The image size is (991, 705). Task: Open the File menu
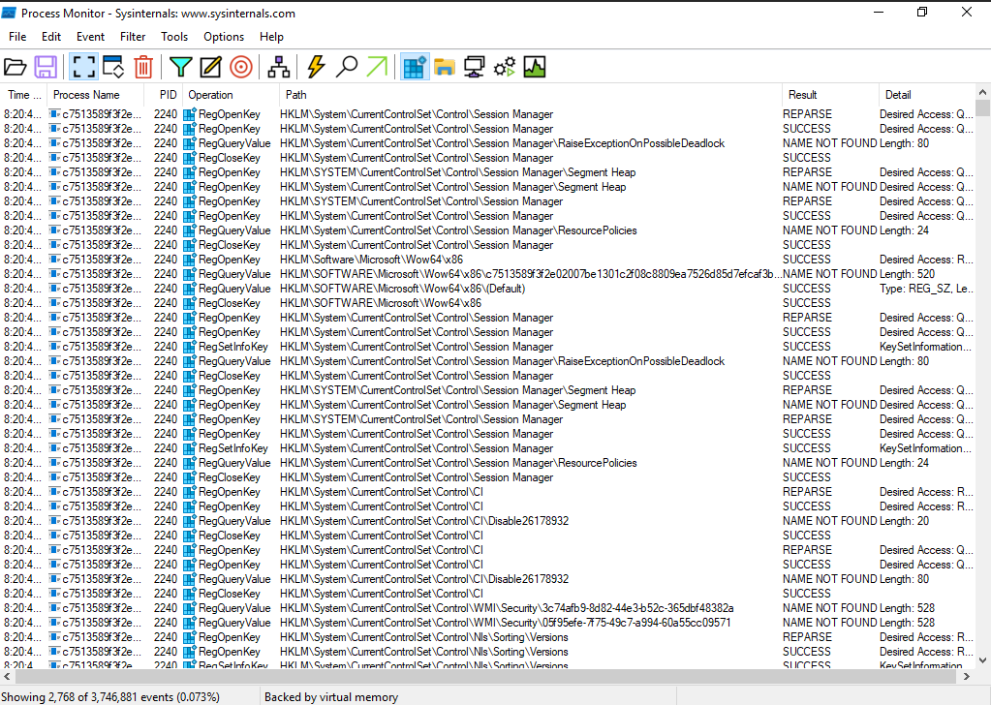click(x=17, y=37)
